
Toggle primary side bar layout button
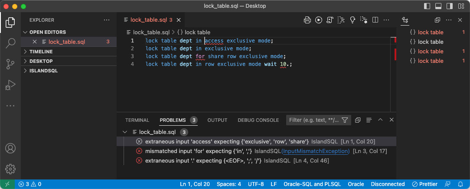tap(427, 6)
